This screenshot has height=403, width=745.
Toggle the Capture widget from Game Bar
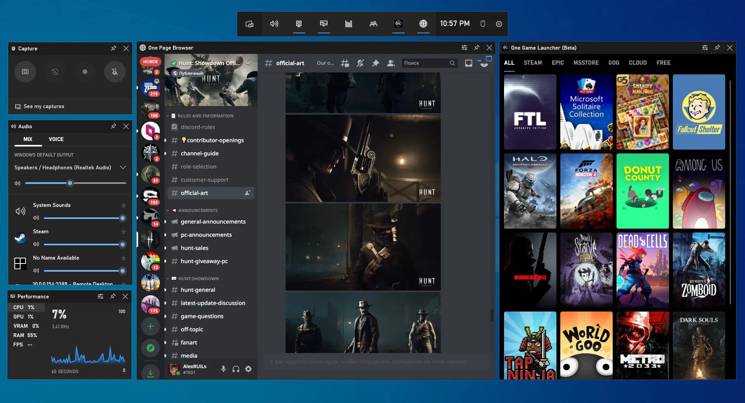click(299, 24)
